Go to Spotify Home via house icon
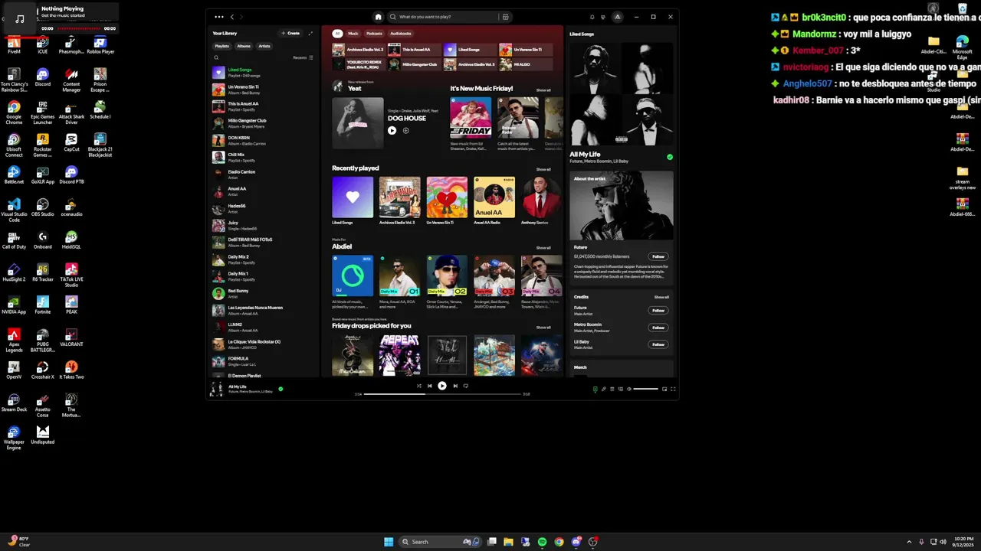The height and width of the screenshot is (551, 981). pos(378,17)
